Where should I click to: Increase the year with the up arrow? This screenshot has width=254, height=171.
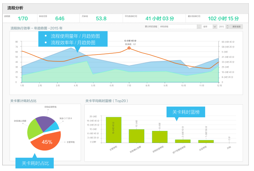[x=228, y=26]
